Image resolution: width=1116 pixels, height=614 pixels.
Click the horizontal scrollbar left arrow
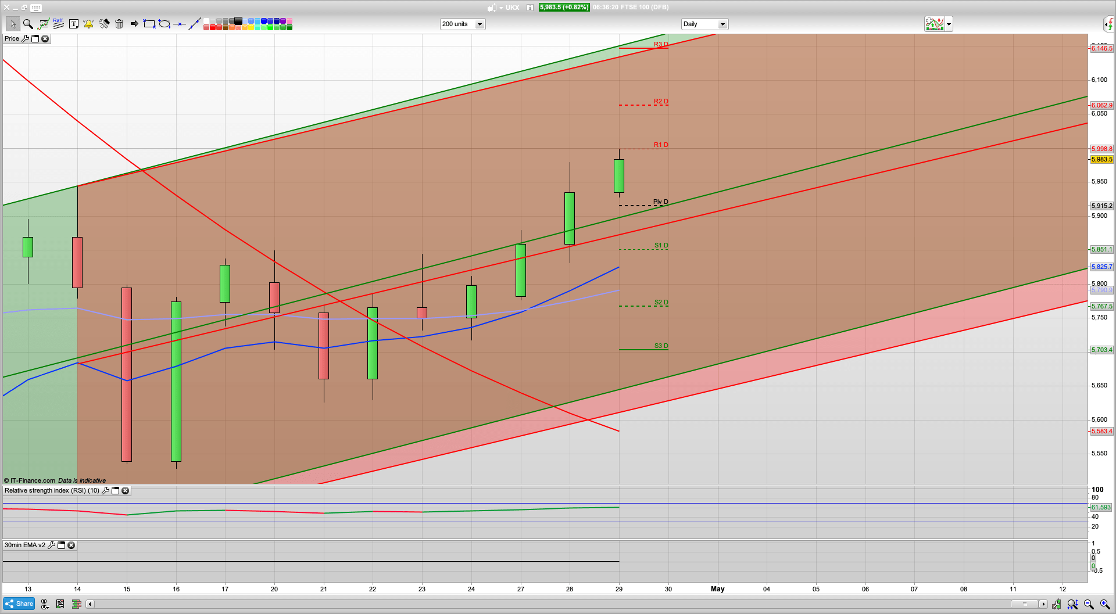point(90,604)
